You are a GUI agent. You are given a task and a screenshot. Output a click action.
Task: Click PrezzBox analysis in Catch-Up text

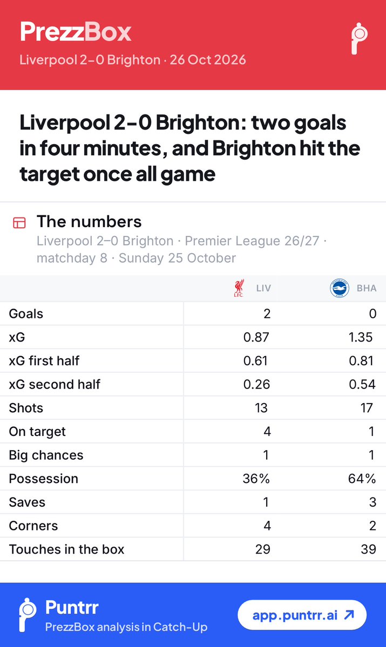tap(126, 627)
